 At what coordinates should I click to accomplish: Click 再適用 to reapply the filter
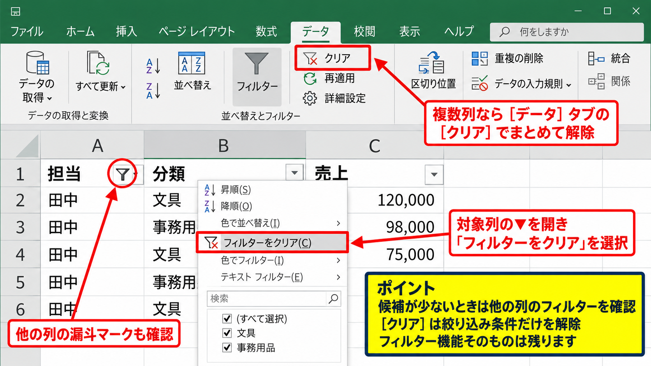click(329, 79)
